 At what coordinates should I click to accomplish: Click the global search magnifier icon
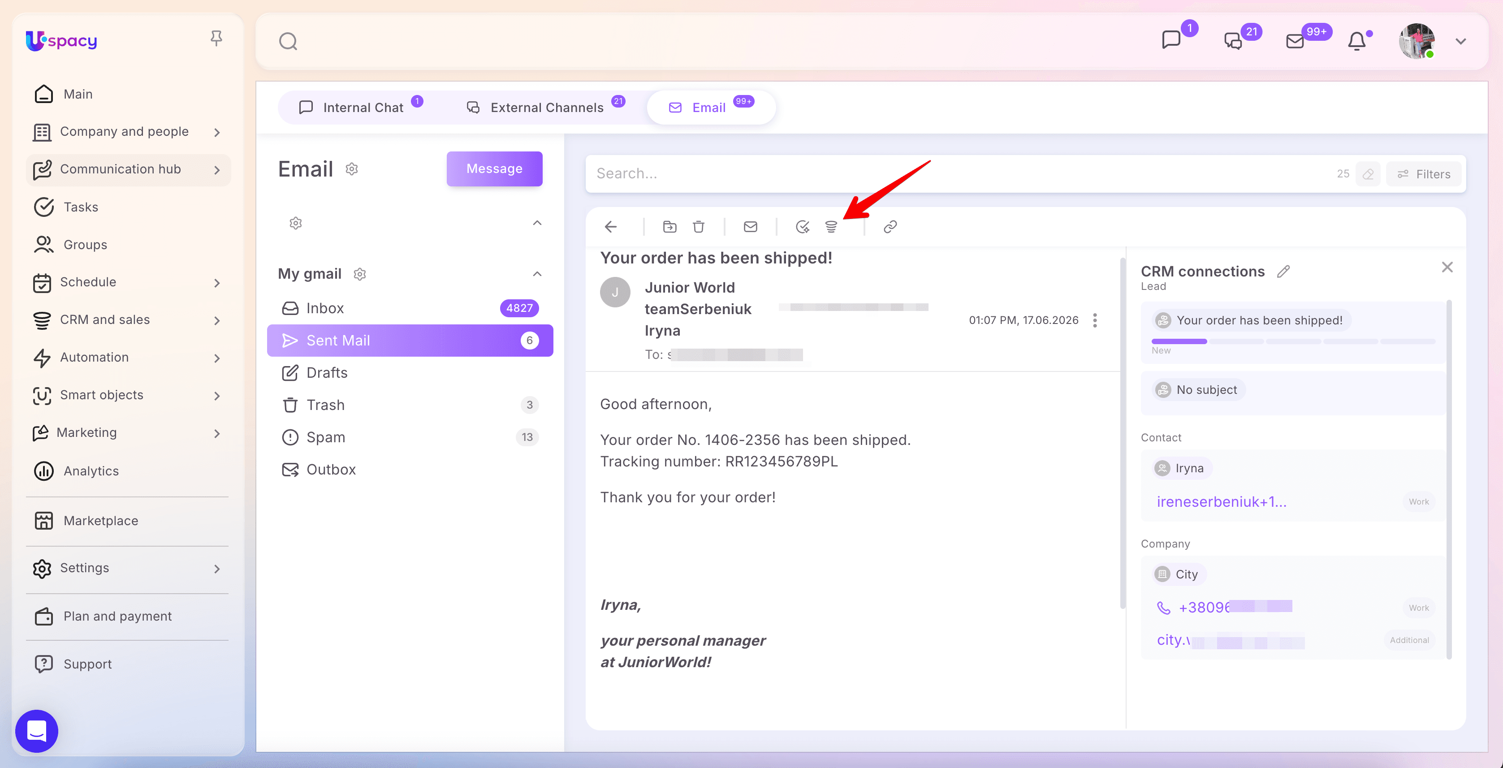click(288, 41)
